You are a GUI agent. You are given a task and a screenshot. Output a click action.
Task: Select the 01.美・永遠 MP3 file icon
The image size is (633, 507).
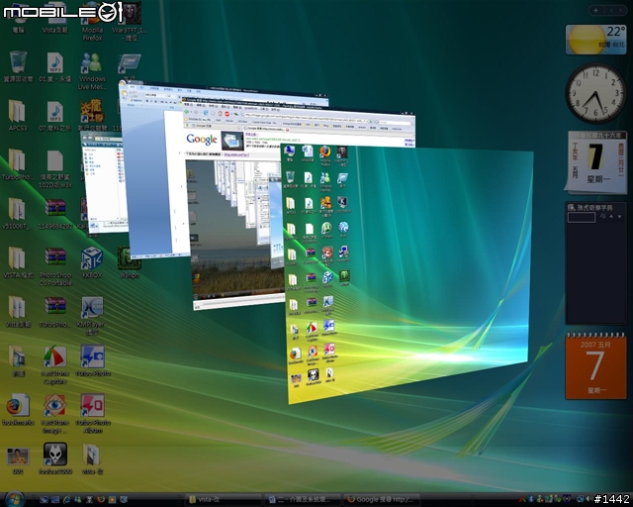55,66
